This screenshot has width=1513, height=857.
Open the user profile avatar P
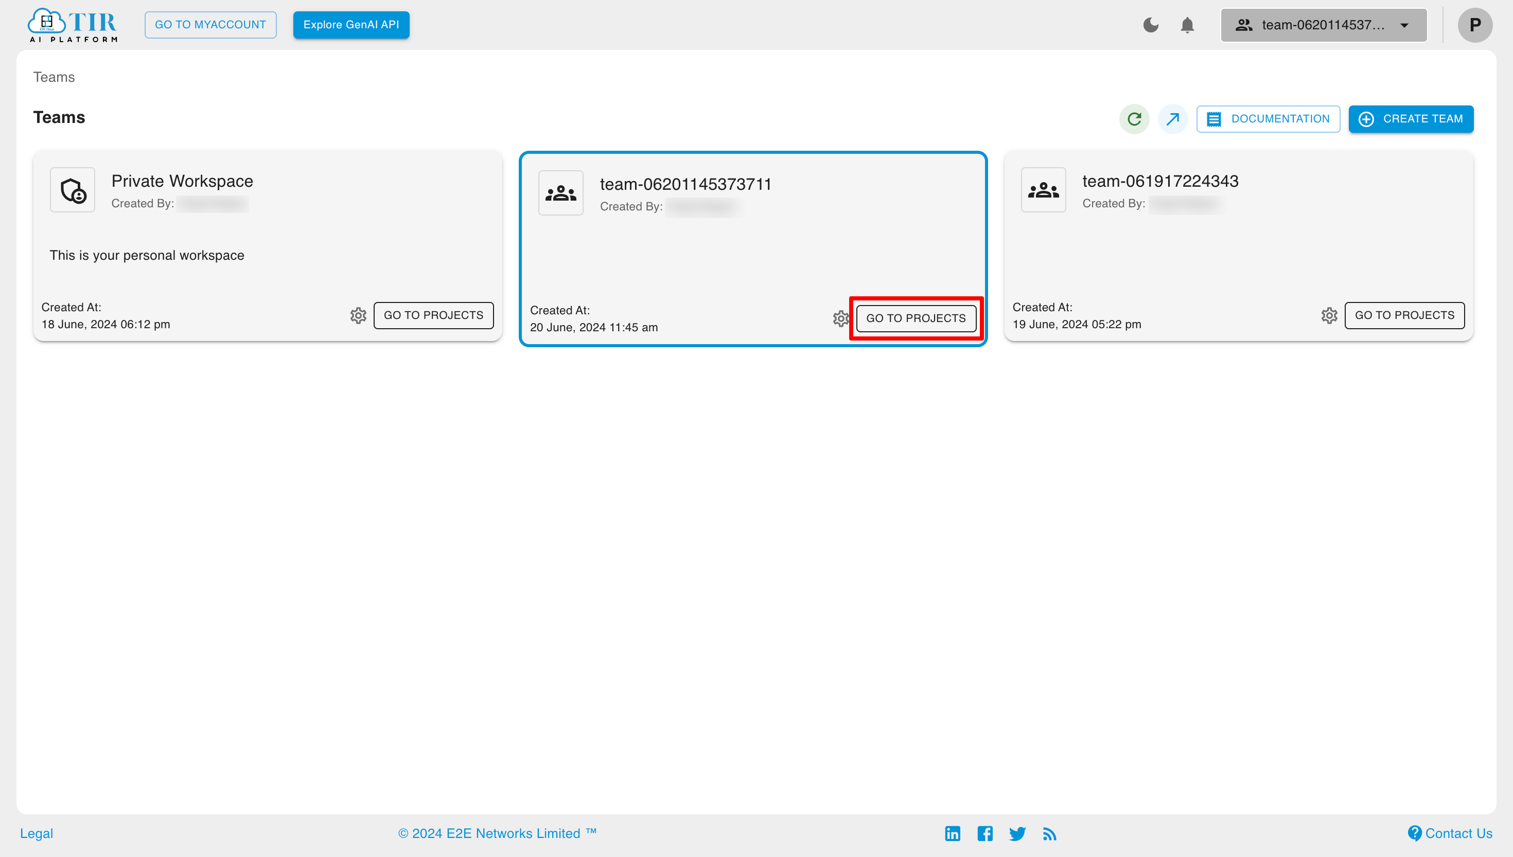click(x=1475, y=25)
